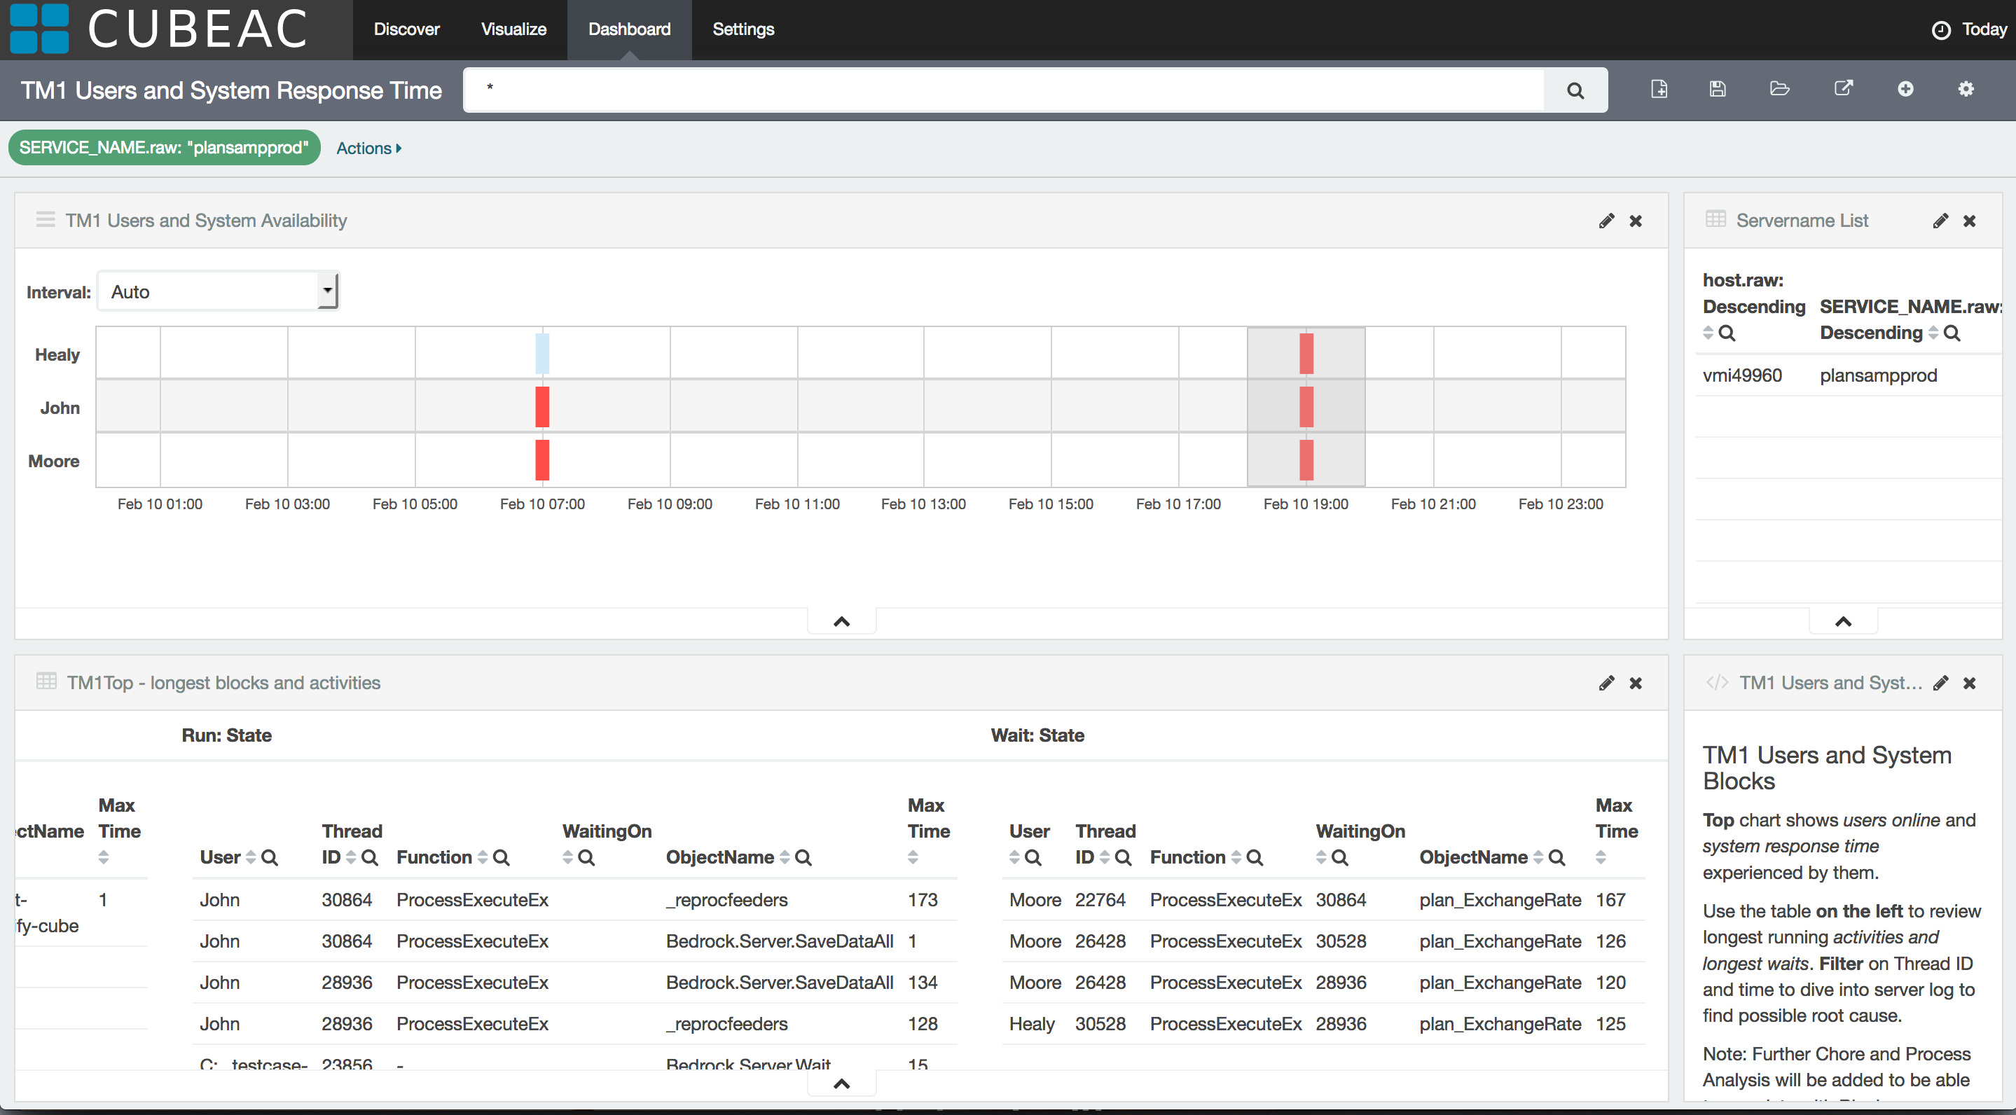2016x1115 pixels.
Task: Click Bedrock.Server.SaveDataAll cell with Max Time 134
Action: (780, 983)
